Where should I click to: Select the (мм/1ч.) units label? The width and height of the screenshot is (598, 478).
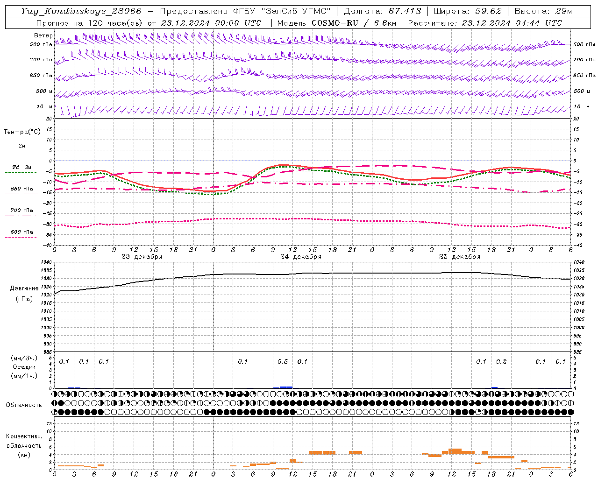point(24,376)
